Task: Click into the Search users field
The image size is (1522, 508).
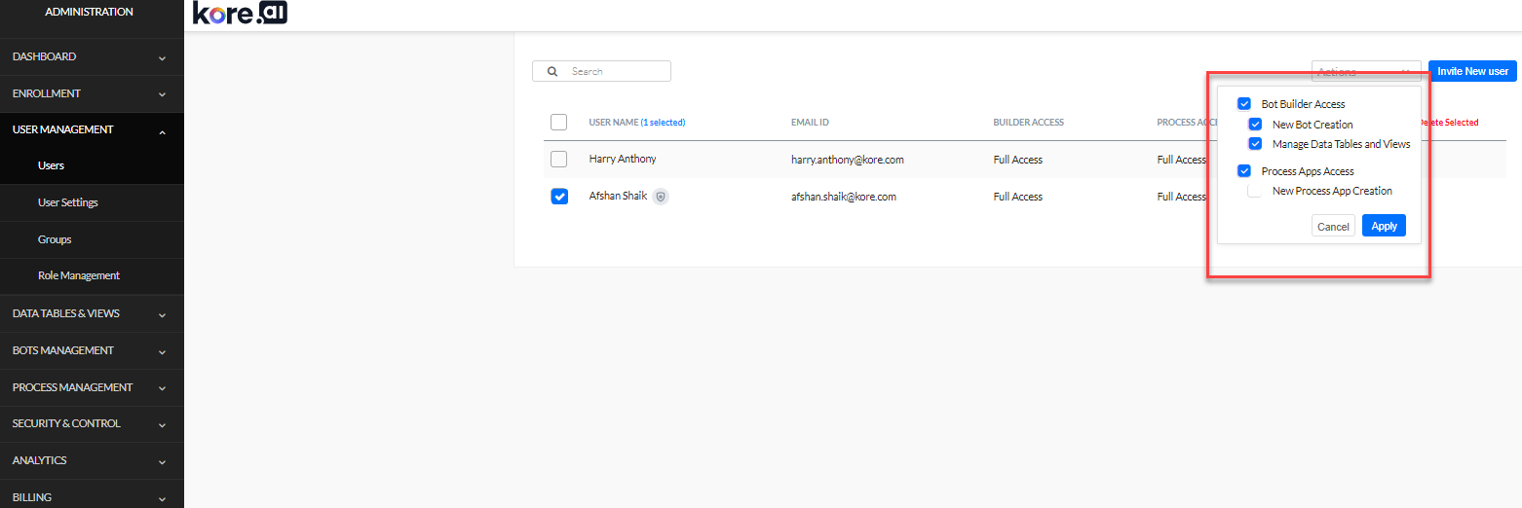Action: [616, 71]
